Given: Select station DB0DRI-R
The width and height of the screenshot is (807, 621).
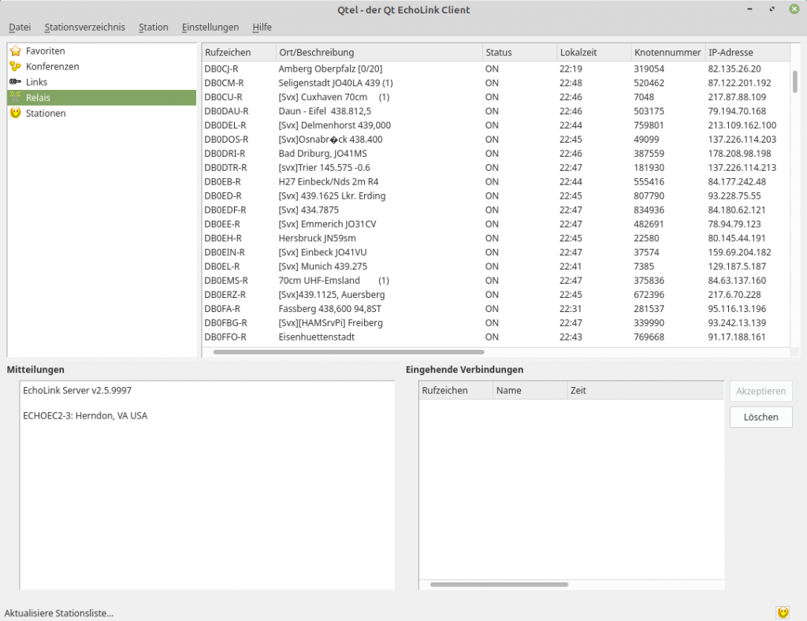Looking at the screenshot, I should (x=225, y=154).
